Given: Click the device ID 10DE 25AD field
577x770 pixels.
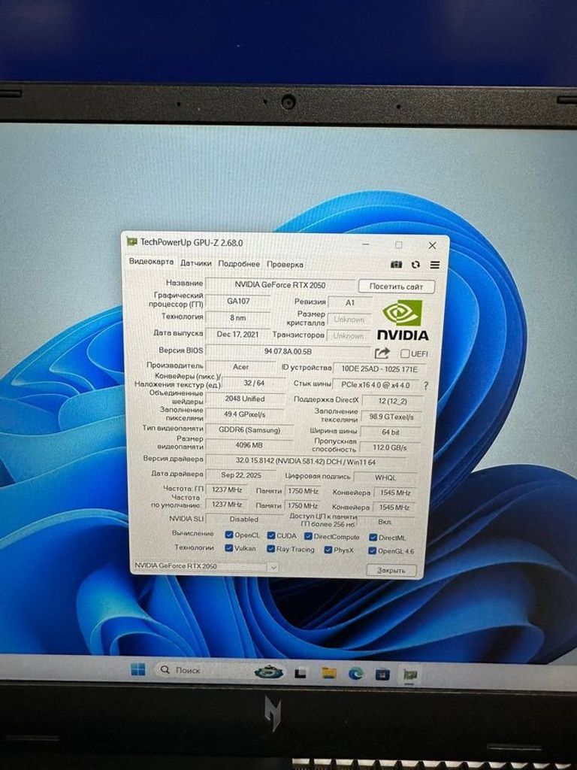Looking at the screenshot, I should click(379, 368).
